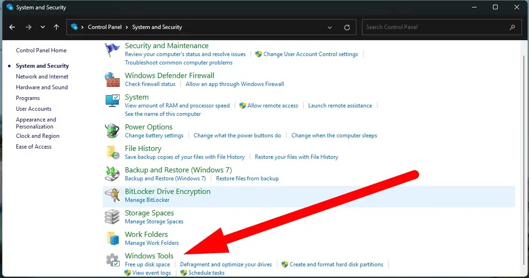Click View amount of RAM and processor speed

click(177, 106)
